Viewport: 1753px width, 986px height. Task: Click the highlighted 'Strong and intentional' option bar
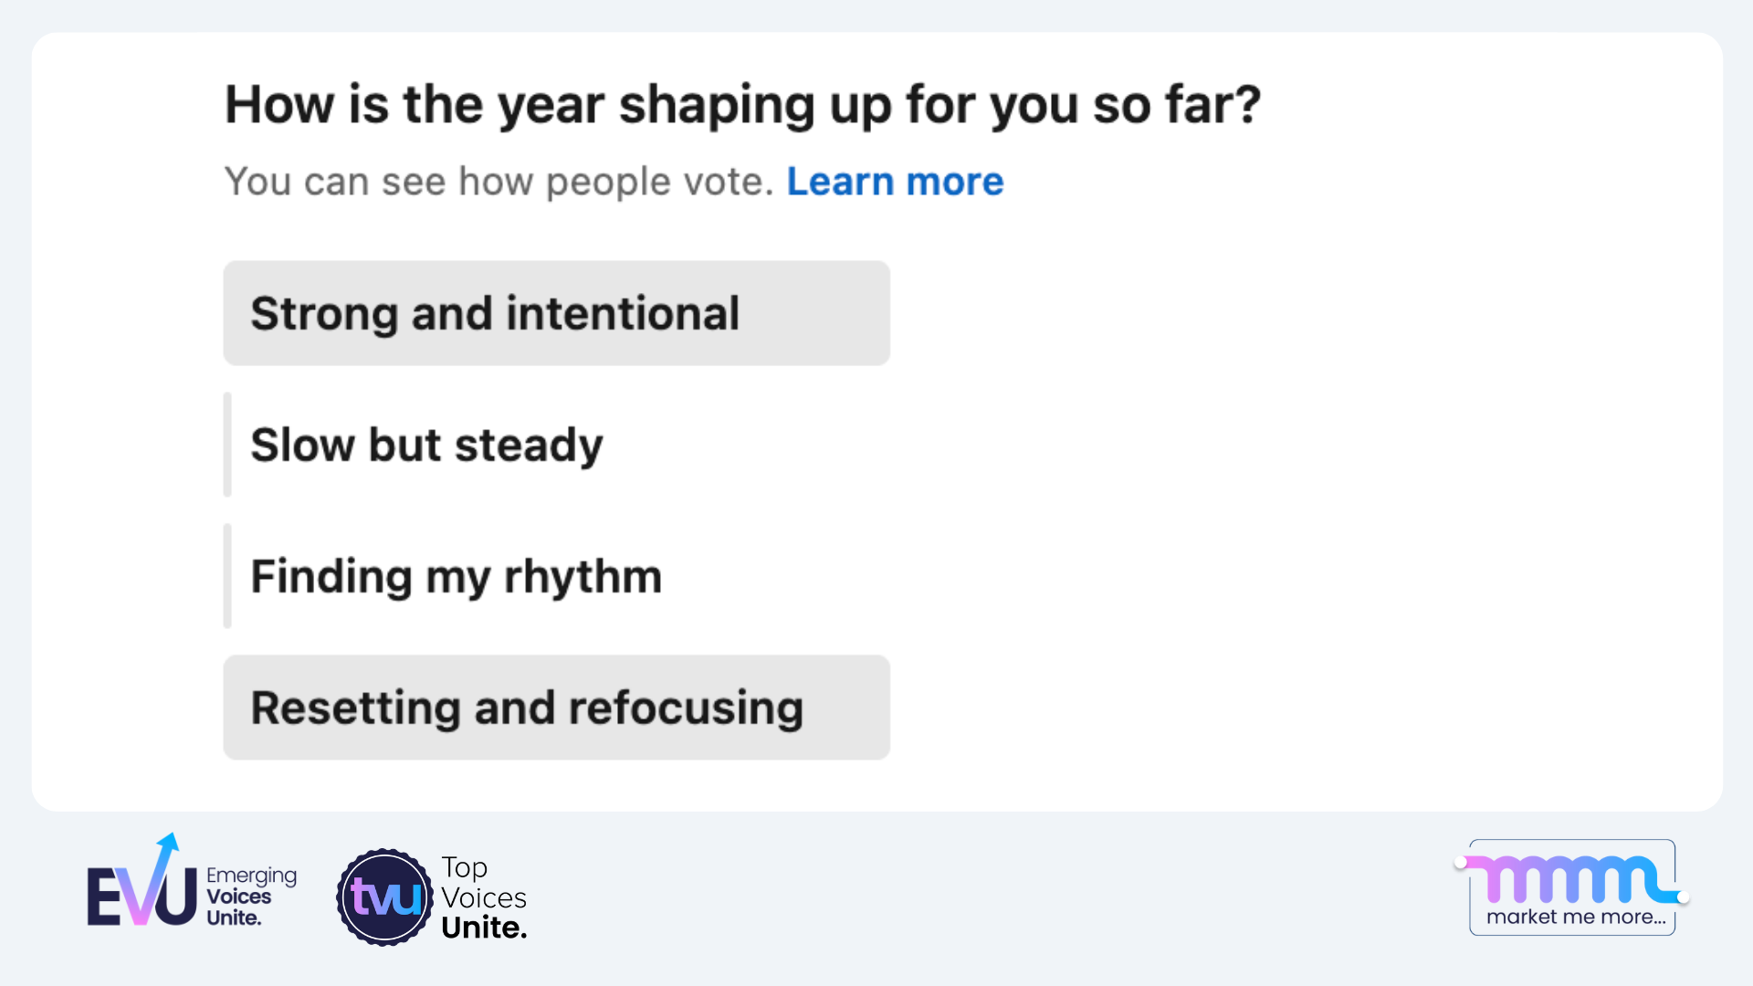click(x=556, y=312)
